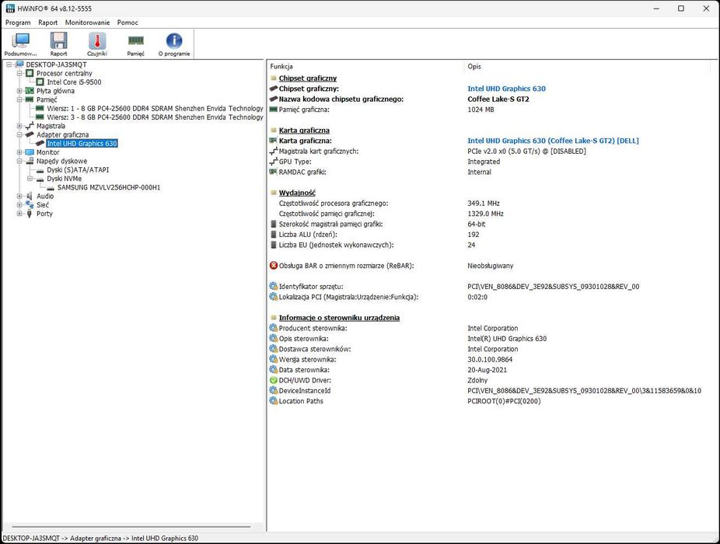Screen dimensions: 720x544
Task: Click the 20-Aug-2021 driver date
Action: (x=488, y=370)
